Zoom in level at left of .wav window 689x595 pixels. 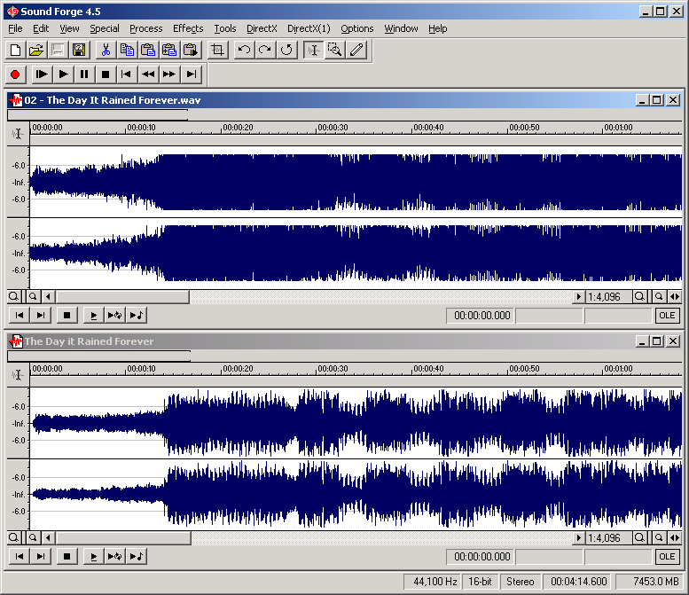[x=13, y=297]
